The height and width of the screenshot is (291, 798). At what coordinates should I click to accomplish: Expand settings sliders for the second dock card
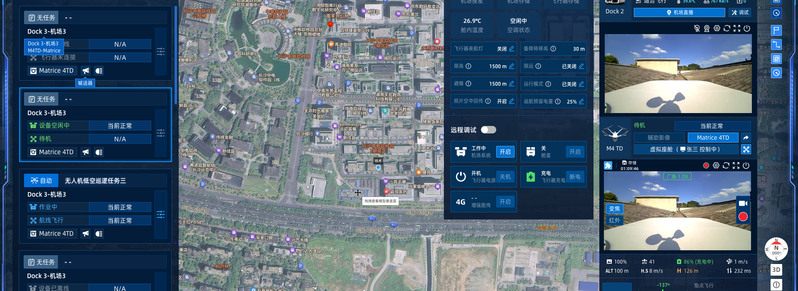(x=161, y=133)
